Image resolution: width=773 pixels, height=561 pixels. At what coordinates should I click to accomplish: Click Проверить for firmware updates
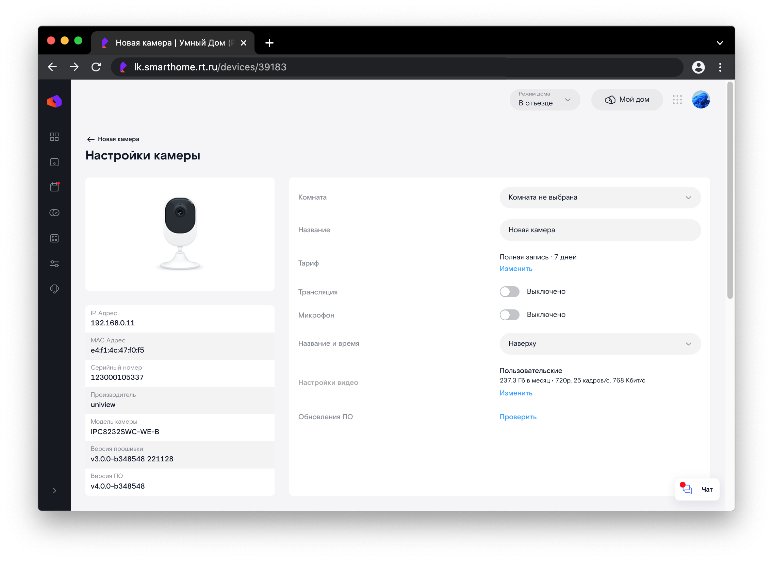[517, 417]
